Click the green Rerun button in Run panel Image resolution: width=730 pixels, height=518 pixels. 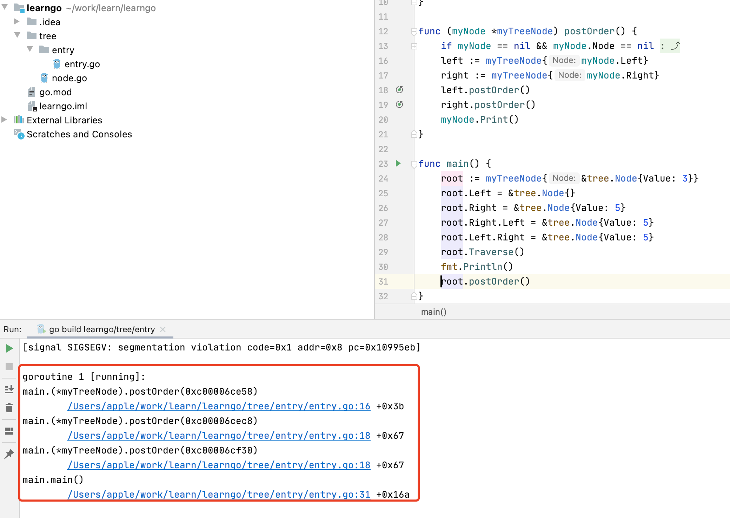click(9, 348)
